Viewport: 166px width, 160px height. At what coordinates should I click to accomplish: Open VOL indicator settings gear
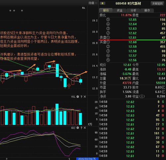click(78, 97)
